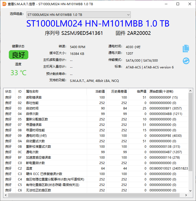196x201 pixels.
Task: Select the 启动重试次数 row
Action: 96,141
